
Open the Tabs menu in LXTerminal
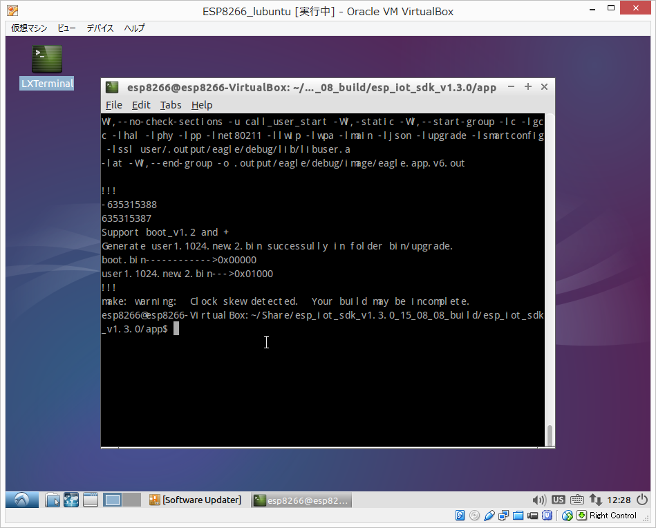click(x=171, y=105)
